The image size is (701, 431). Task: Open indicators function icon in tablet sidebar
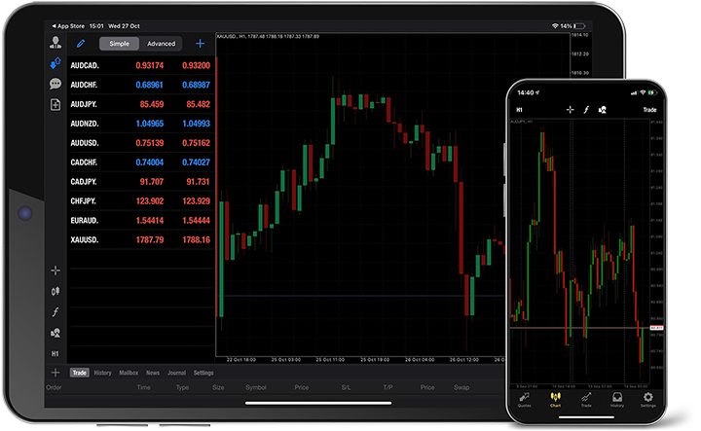pos(55,311)
